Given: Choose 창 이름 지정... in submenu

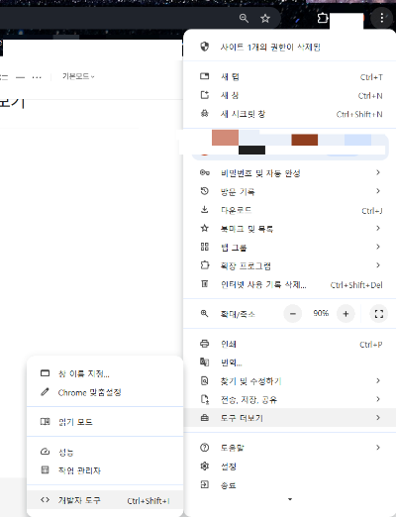Looking at the screenshot, I should point(105,373).
